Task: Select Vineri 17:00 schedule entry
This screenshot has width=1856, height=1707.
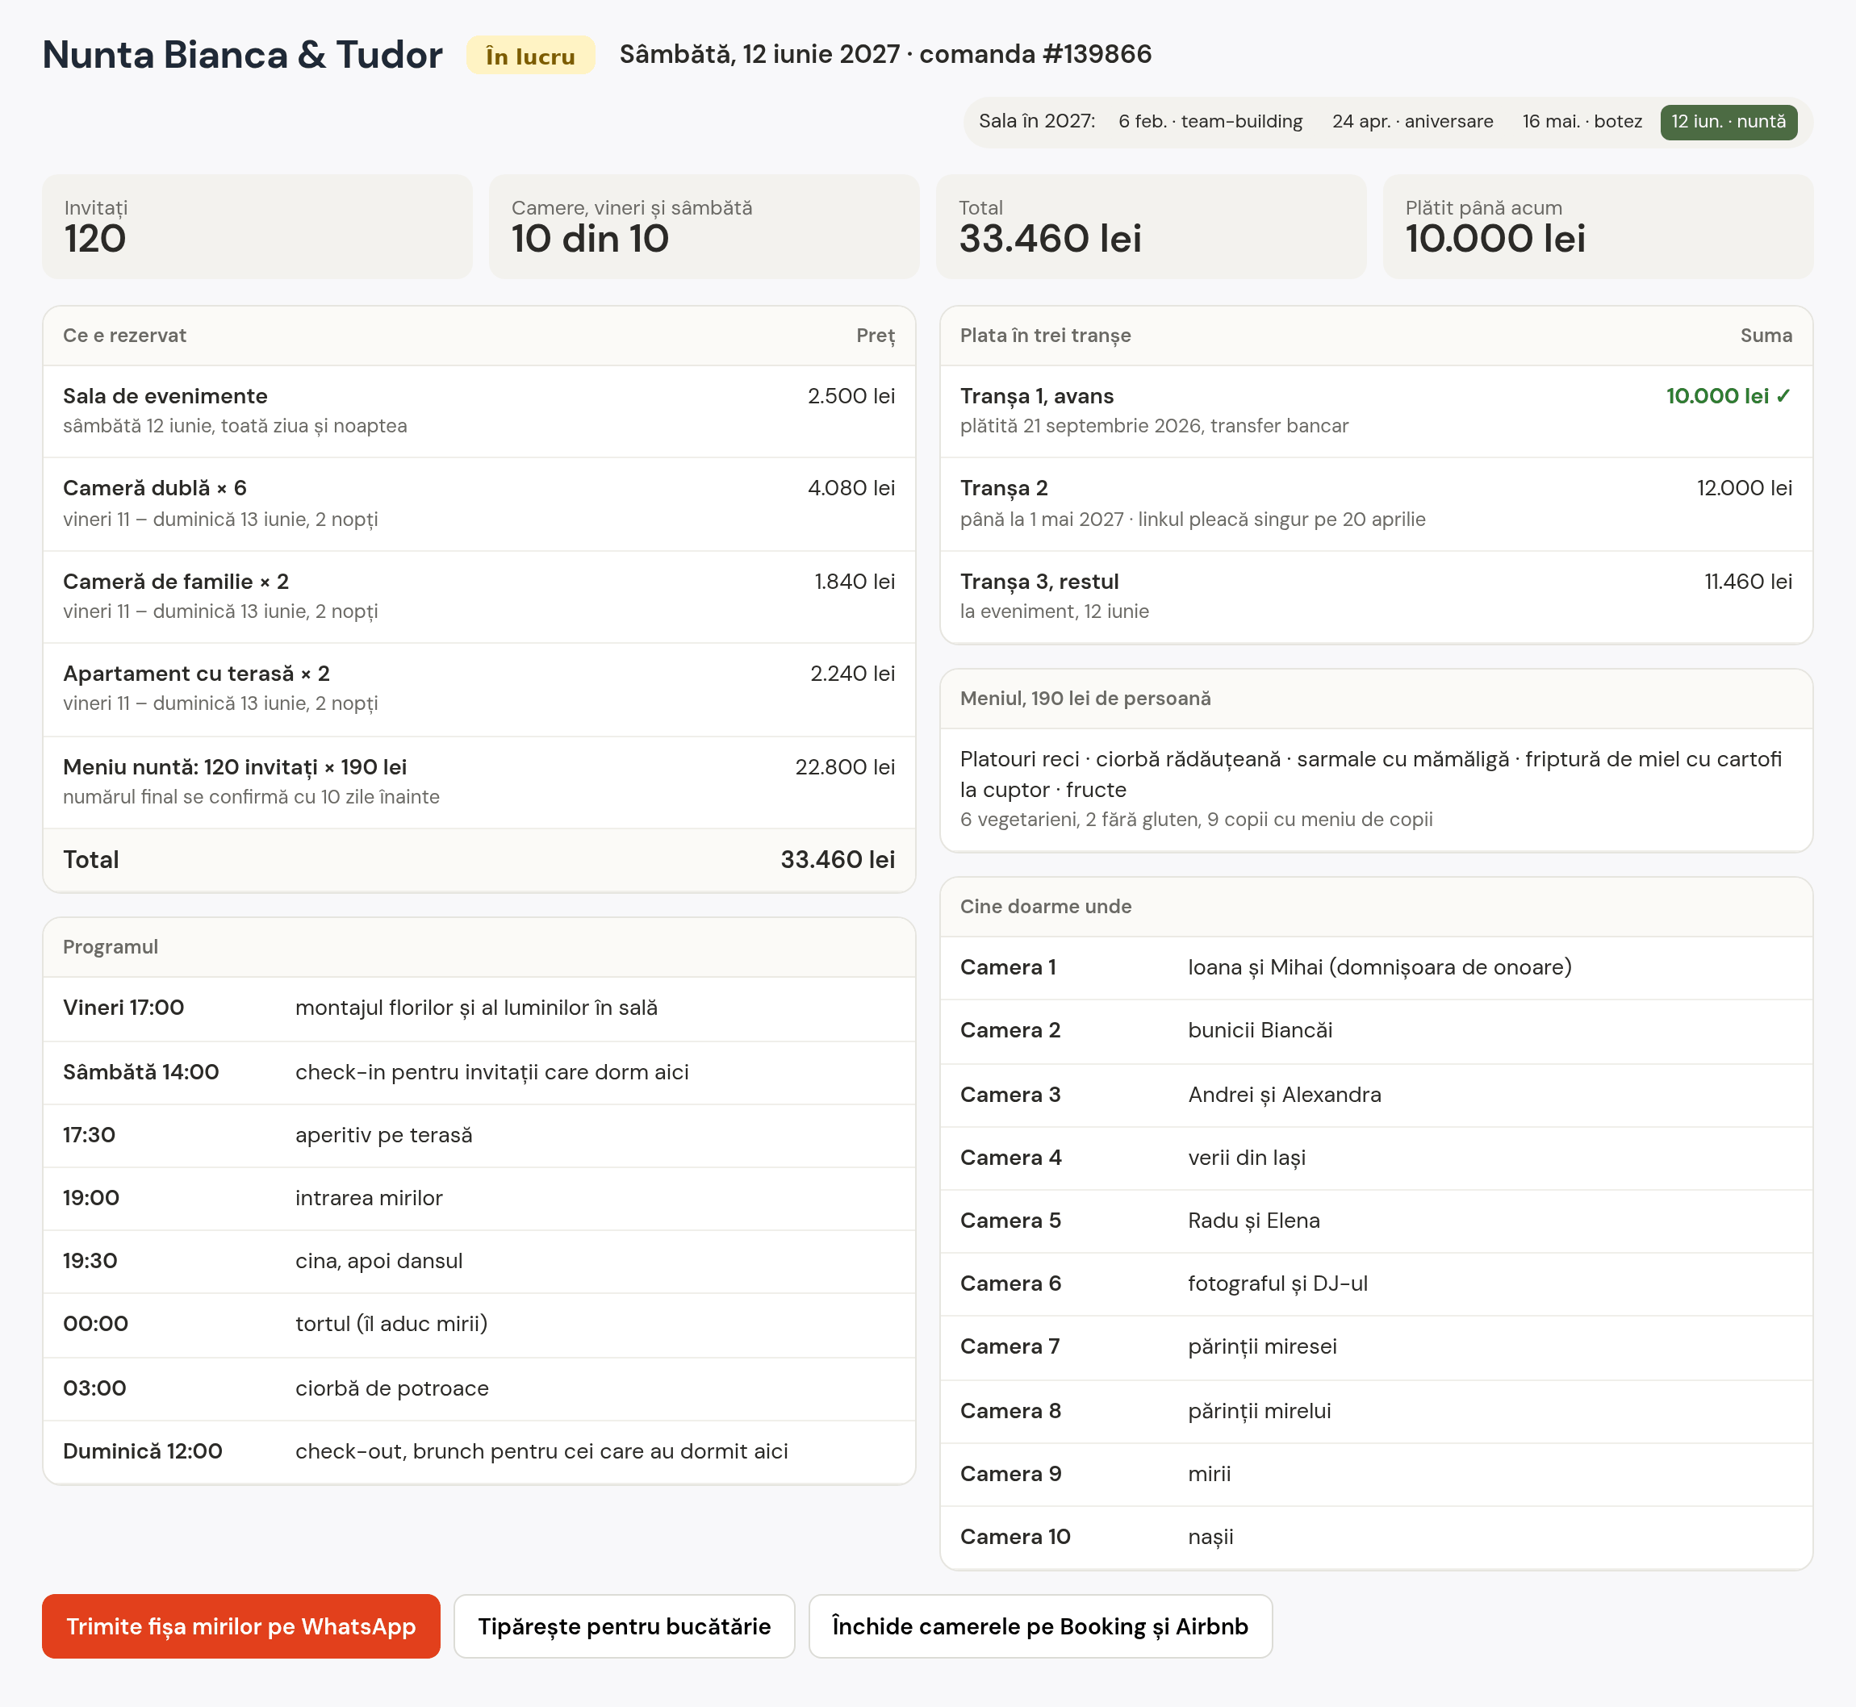Action: [x=479, y=1008]
